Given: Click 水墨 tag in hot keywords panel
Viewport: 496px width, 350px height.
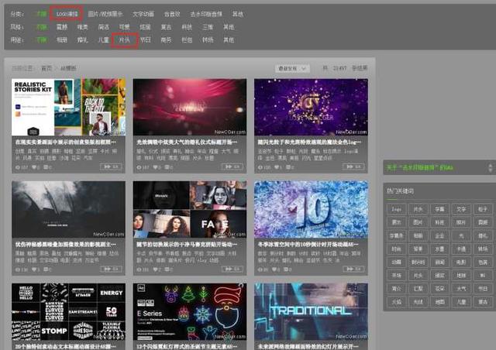Looking at the screenshot, I should point(439,249).
